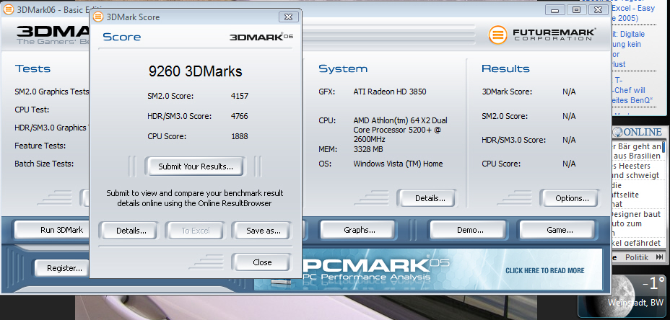Click the 3DMark Score dialog title icon
Viewport: 670px width, 320px height.
[98, 17]
